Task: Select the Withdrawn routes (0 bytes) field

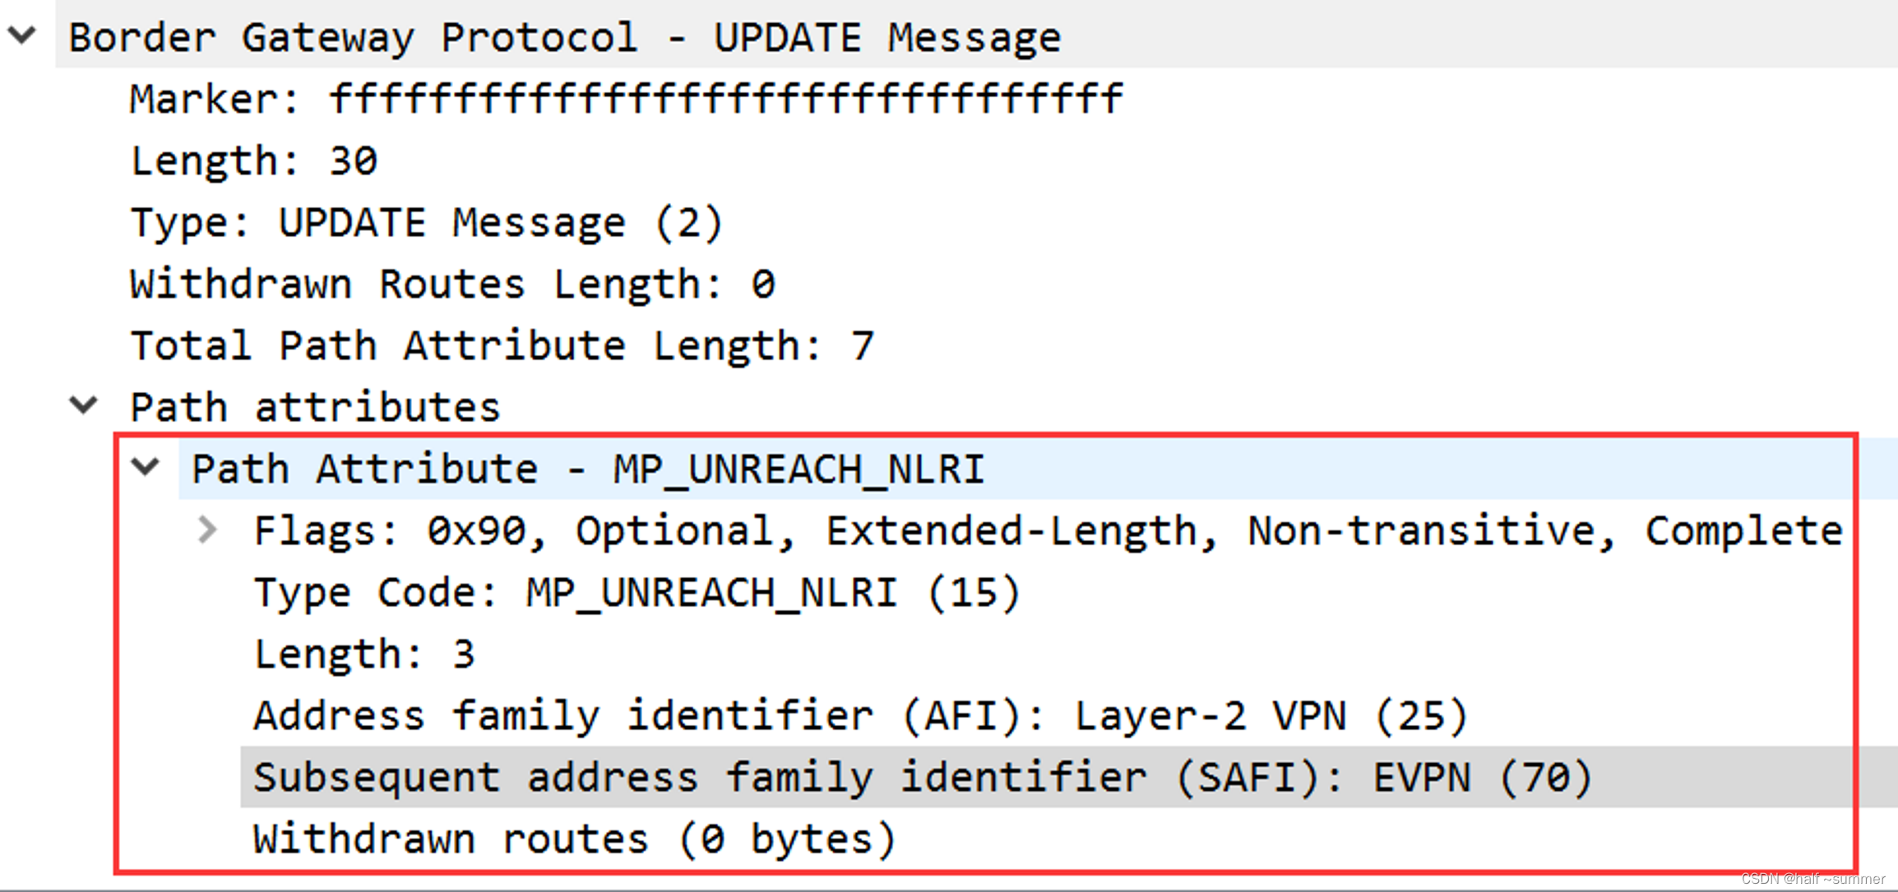Action: pyautogui.click(x=576, y=837)
